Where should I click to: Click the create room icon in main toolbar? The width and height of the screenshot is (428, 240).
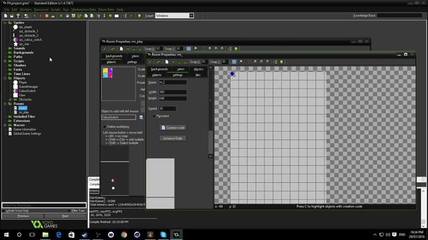tap(117, 16)
